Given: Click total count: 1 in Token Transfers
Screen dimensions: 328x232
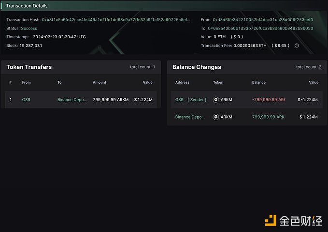Looking at the screenshot, I should 143,67.
